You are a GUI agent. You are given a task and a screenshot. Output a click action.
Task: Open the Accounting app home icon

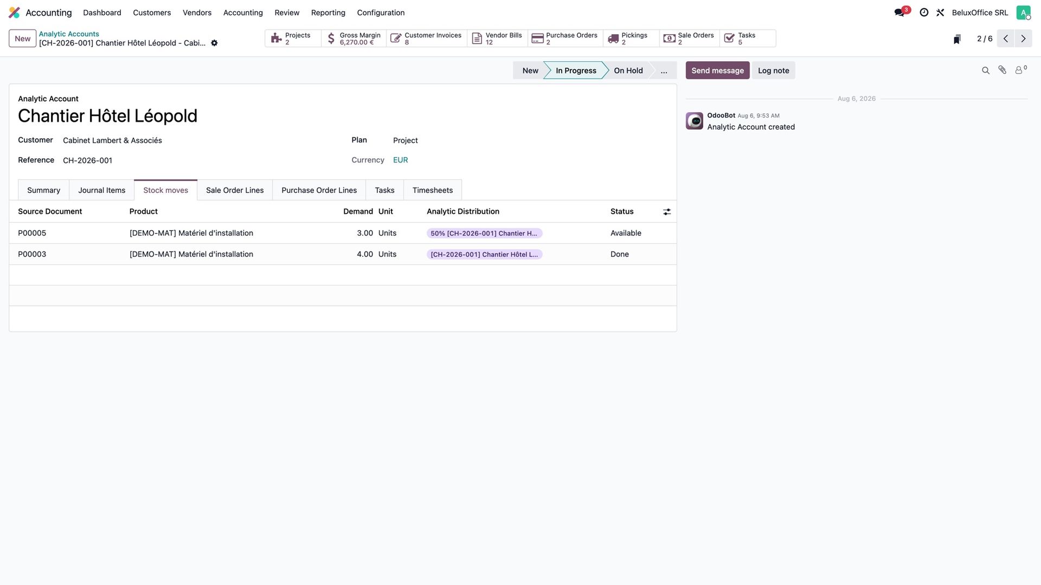point(14,12)
